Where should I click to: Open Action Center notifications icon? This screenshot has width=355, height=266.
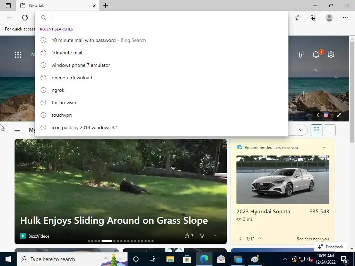coord(344,259)
